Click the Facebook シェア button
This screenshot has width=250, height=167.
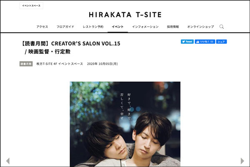coord(222,42)
